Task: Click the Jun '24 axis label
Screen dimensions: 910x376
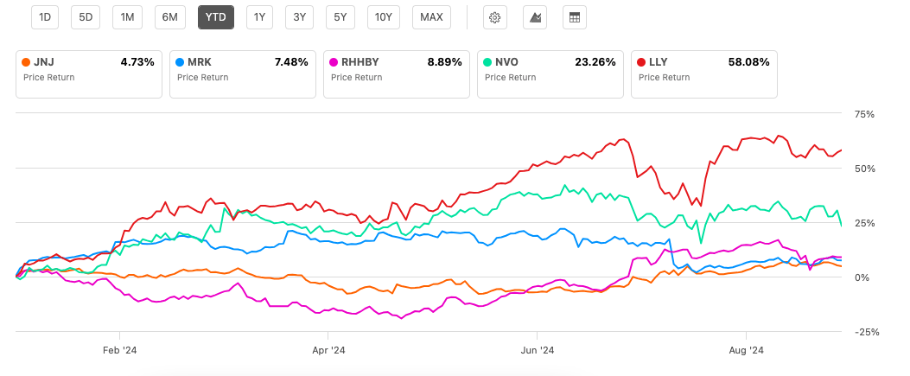Action: tap(538, 350)
